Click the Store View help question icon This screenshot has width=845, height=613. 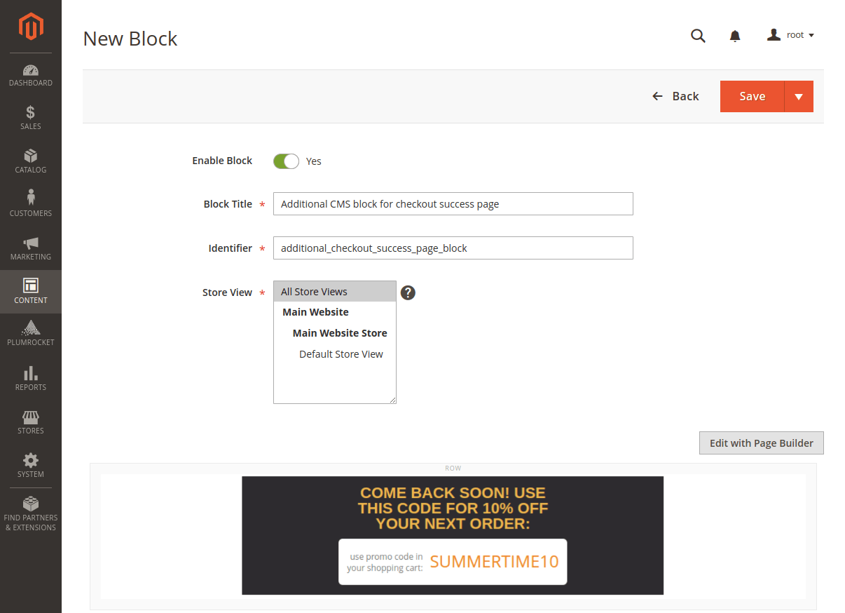pos(408,292)
